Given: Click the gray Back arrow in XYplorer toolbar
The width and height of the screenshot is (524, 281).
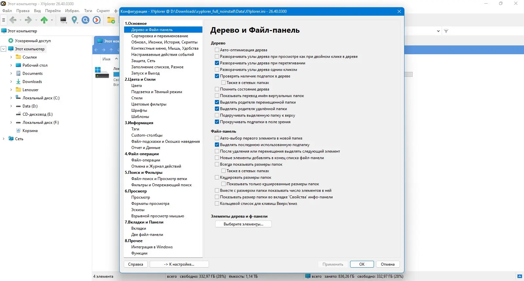Looking at the screenshot, I should [x=13, y=20].
